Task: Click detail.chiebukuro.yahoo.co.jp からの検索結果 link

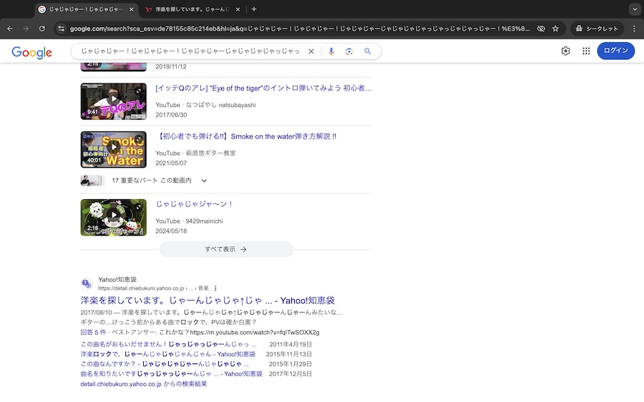Action: (x=144, y=384)
